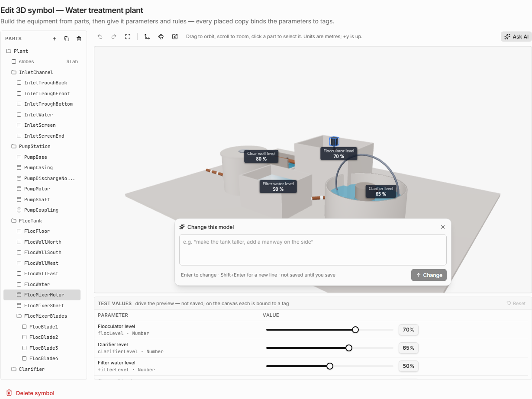
Task: Collapse the Plant folder
Action: (x=9, y=51)
